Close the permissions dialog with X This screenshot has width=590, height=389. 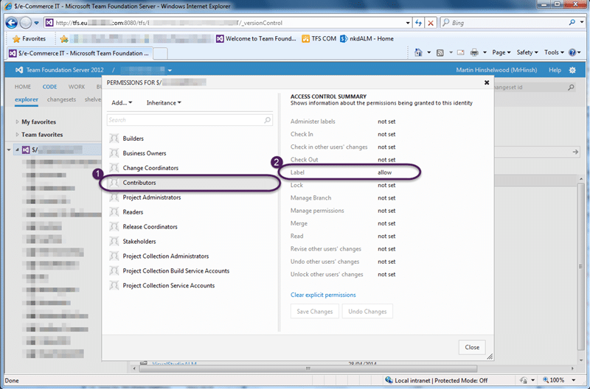487,83
